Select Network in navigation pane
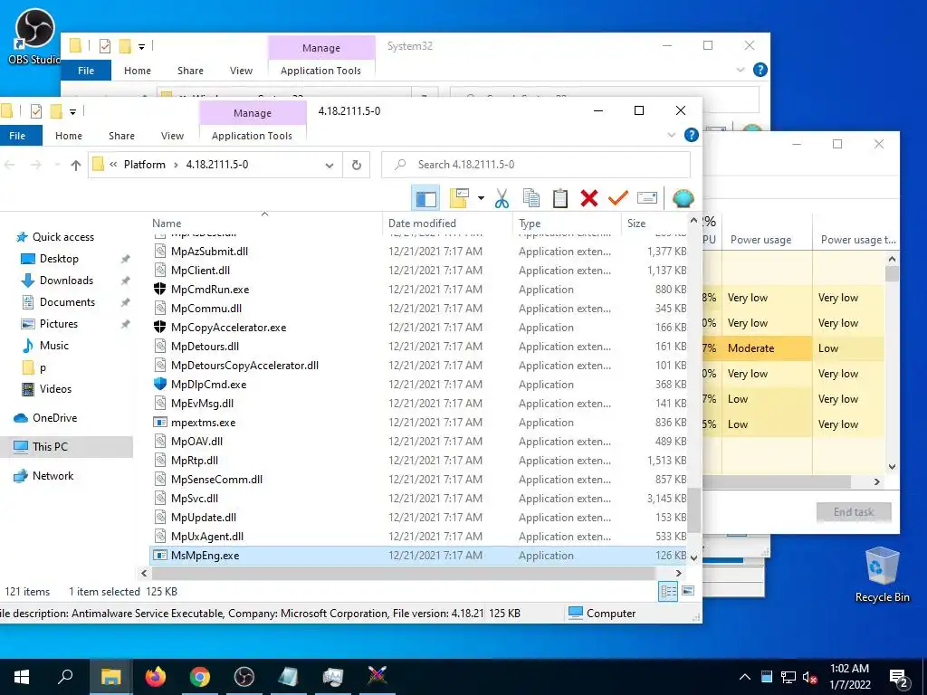The image size is (927, 695). tap(53, 476)
